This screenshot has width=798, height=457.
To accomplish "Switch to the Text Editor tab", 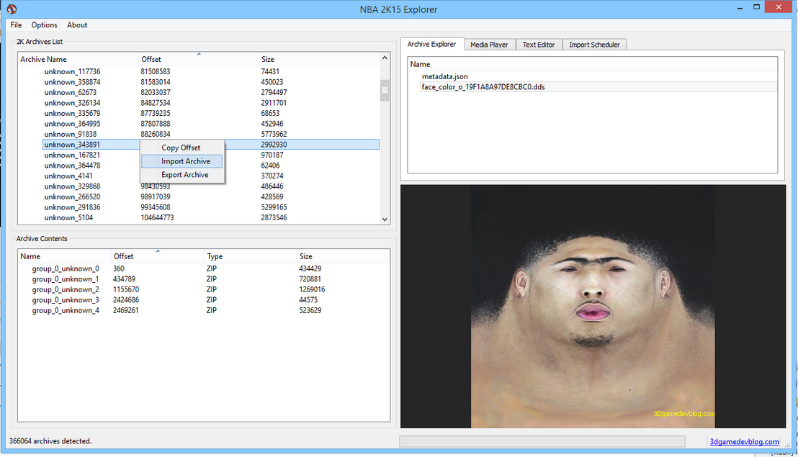I will 539,45.
